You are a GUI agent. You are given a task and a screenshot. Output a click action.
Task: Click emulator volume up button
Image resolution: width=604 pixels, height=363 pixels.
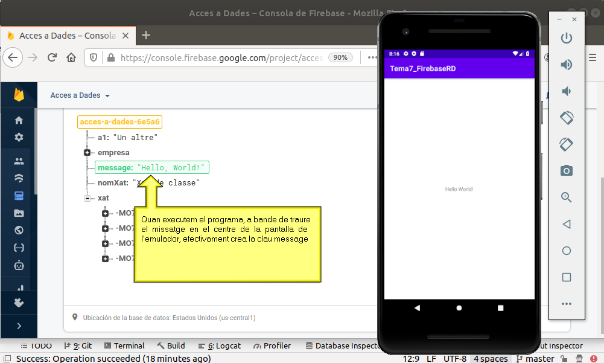click(x=566, y=65)
